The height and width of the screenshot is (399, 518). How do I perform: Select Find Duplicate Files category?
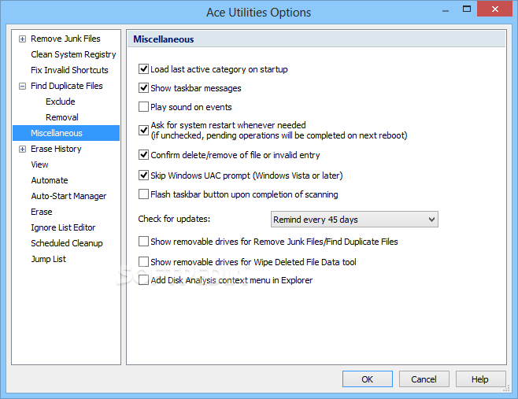coord(67,86)
